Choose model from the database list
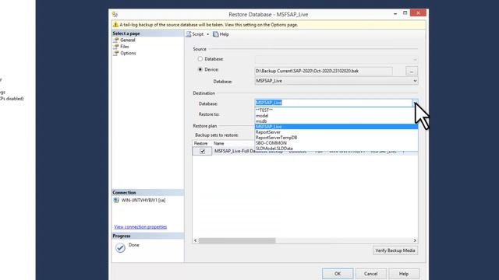Image resolution: width=499 pixels, height=280 pixels. point(336,116)
